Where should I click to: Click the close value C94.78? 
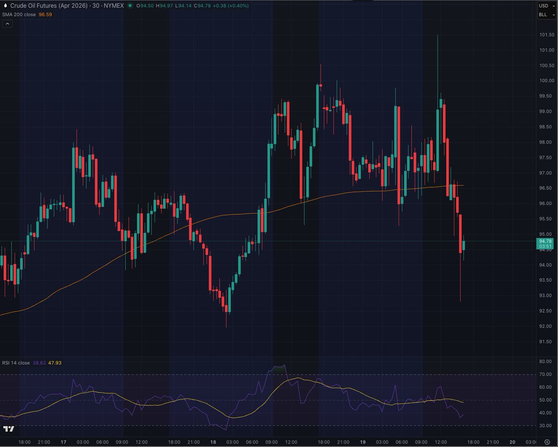tap(202, 6)
